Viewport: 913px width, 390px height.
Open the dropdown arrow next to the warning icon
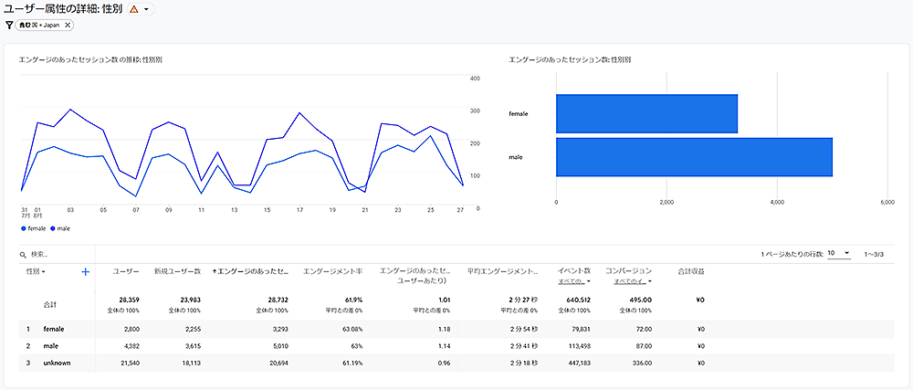[x=147, y=9]
